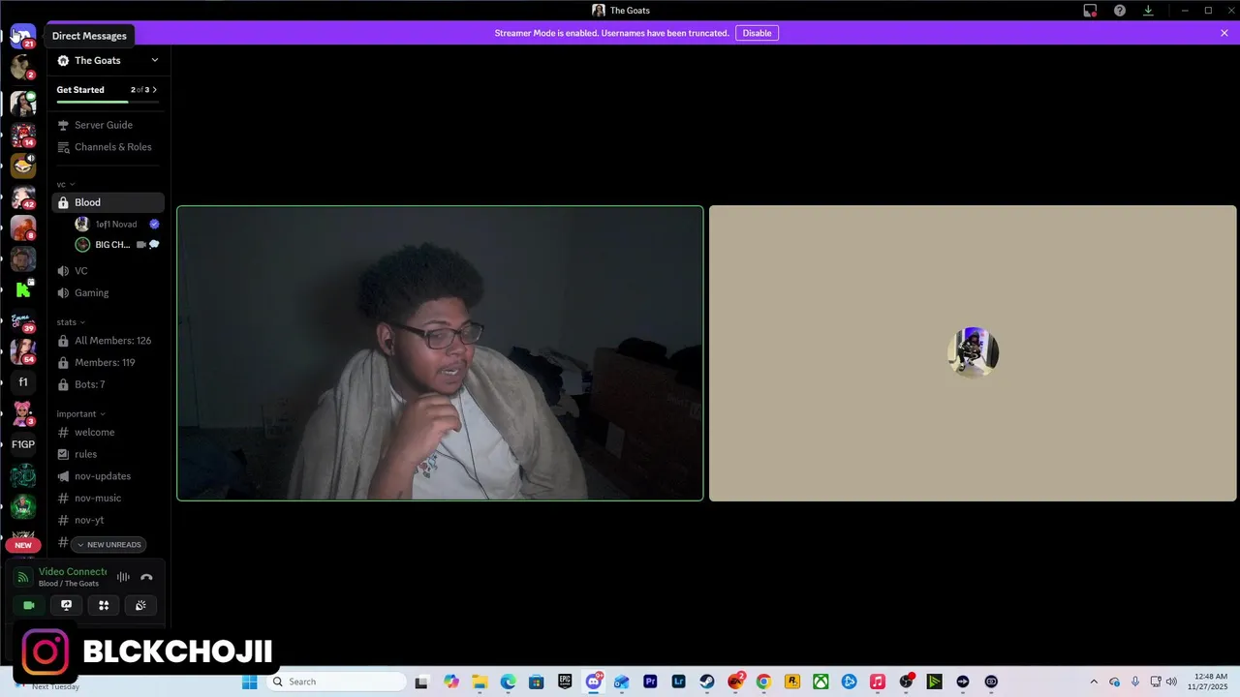1240x697 pixels.
Task: Download the update via green arrow
Action: coord(1148,11)
